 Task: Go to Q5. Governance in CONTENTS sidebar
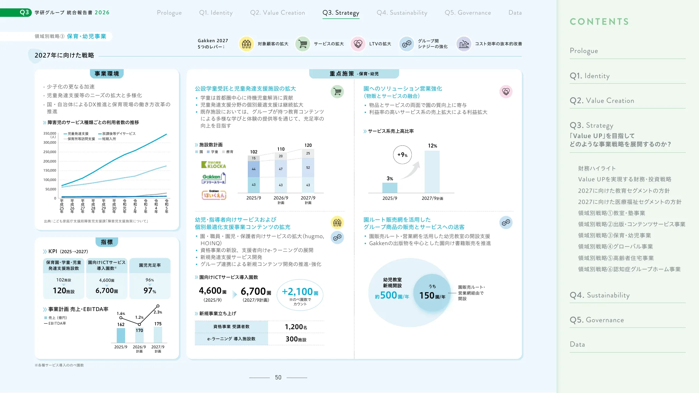tap(597, 320)
